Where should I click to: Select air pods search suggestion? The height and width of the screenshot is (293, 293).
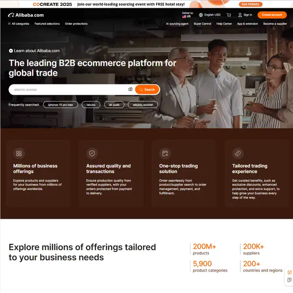114,105
